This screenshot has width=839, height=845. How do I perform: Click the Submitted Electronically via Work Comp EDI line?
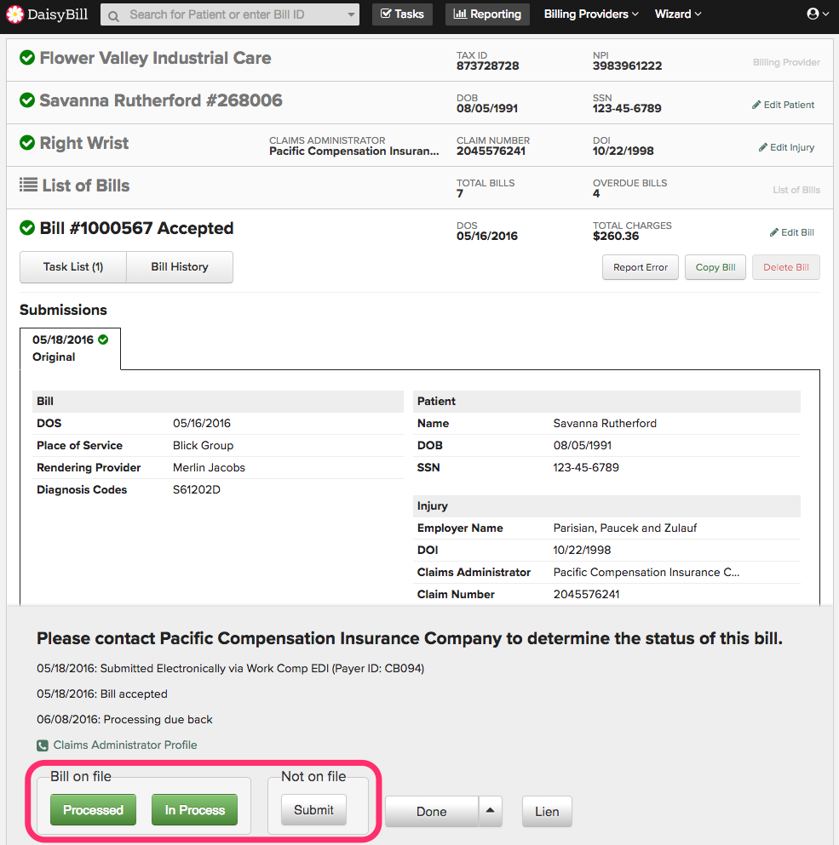coord(230,668)
